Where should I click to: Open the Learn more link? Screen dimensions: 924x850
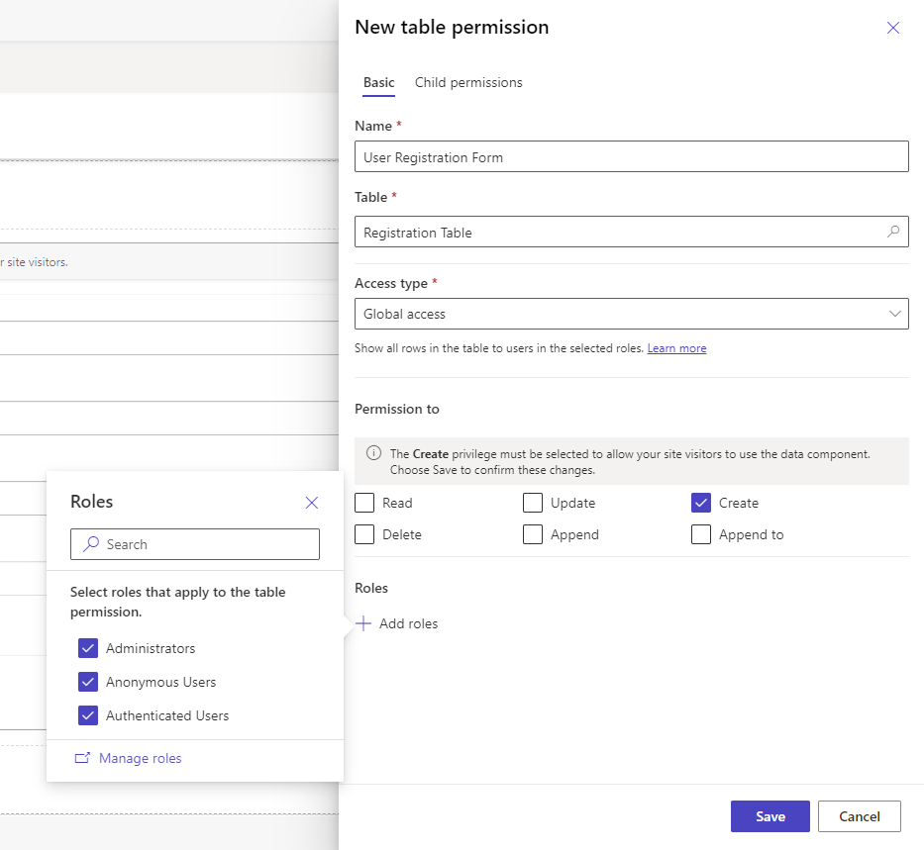[x=676, y=348]
